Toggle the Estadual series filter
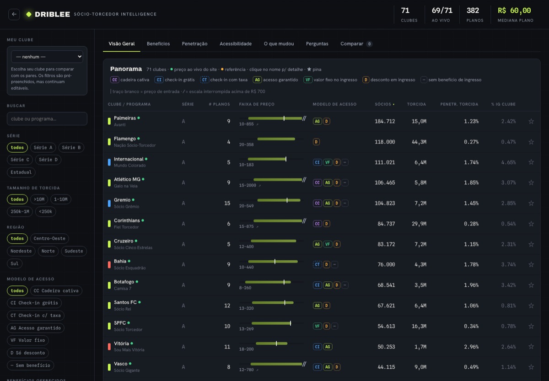 [21, 172]
